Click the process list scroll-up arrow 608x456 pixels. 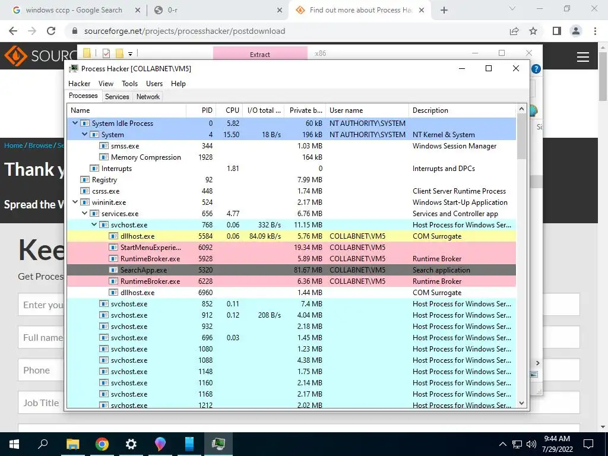point(521,109)
